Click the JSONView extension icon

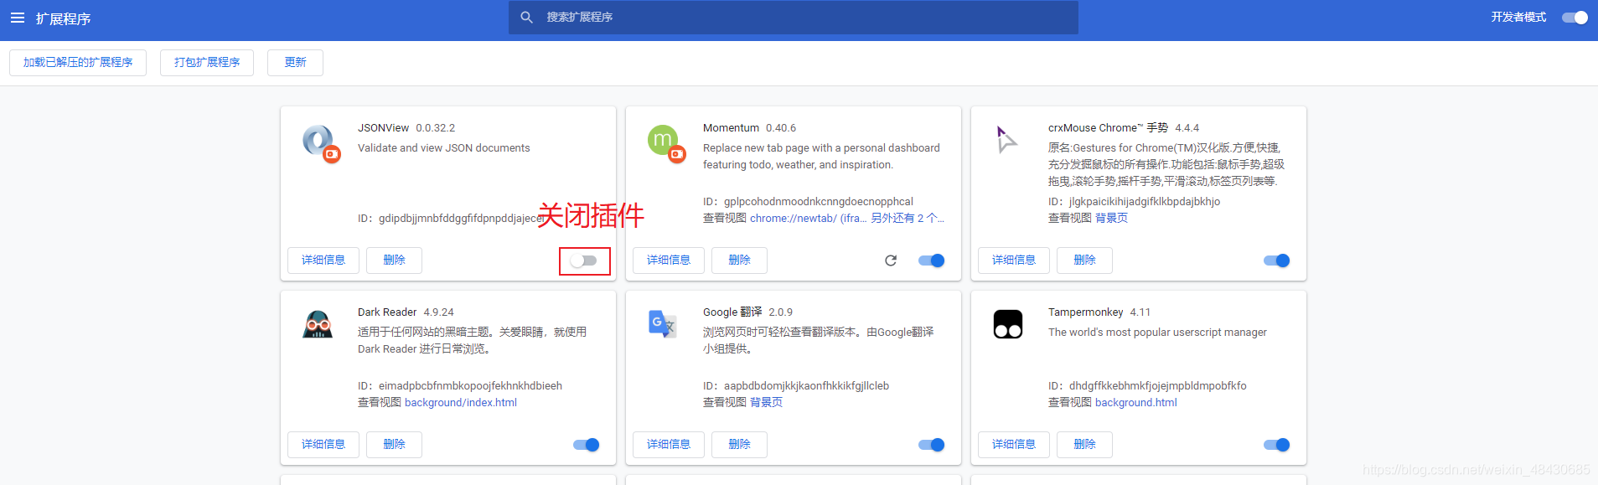321,142
